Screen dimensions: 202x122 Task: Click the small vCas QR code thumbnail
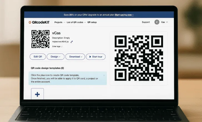pyautogui.click(x=40, y=39)
